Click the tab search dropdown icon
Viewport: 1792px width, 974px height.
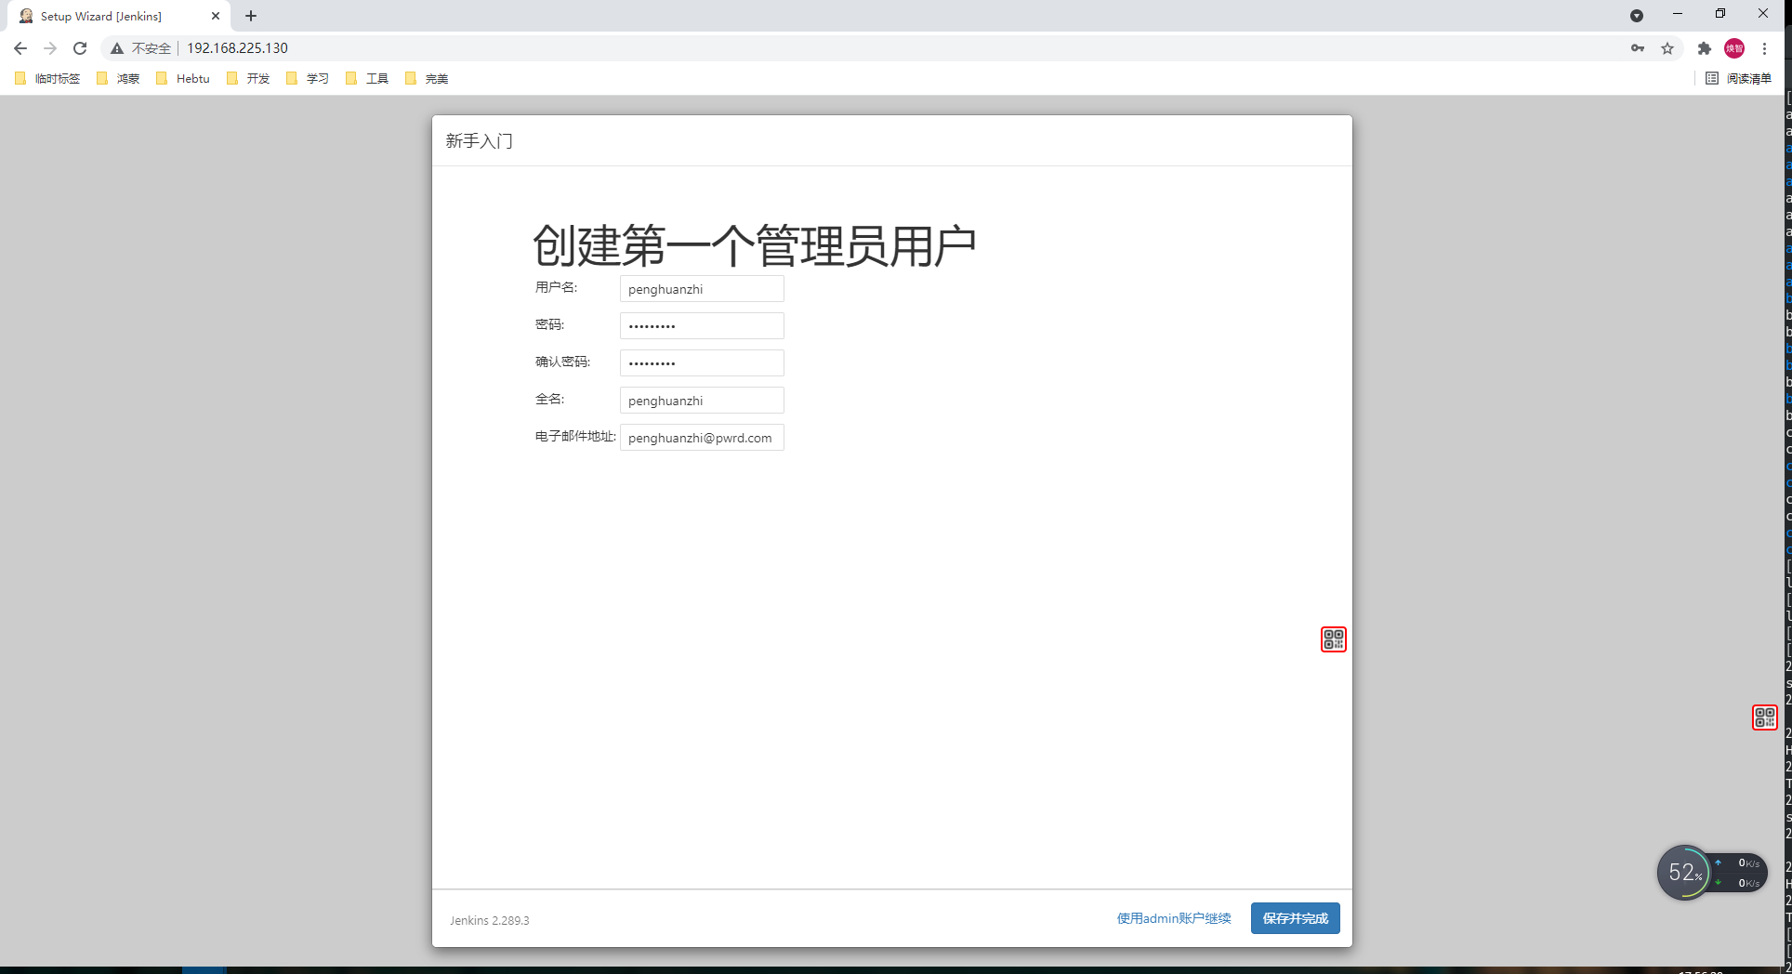pyautogui.click(x=1637, y=16)
